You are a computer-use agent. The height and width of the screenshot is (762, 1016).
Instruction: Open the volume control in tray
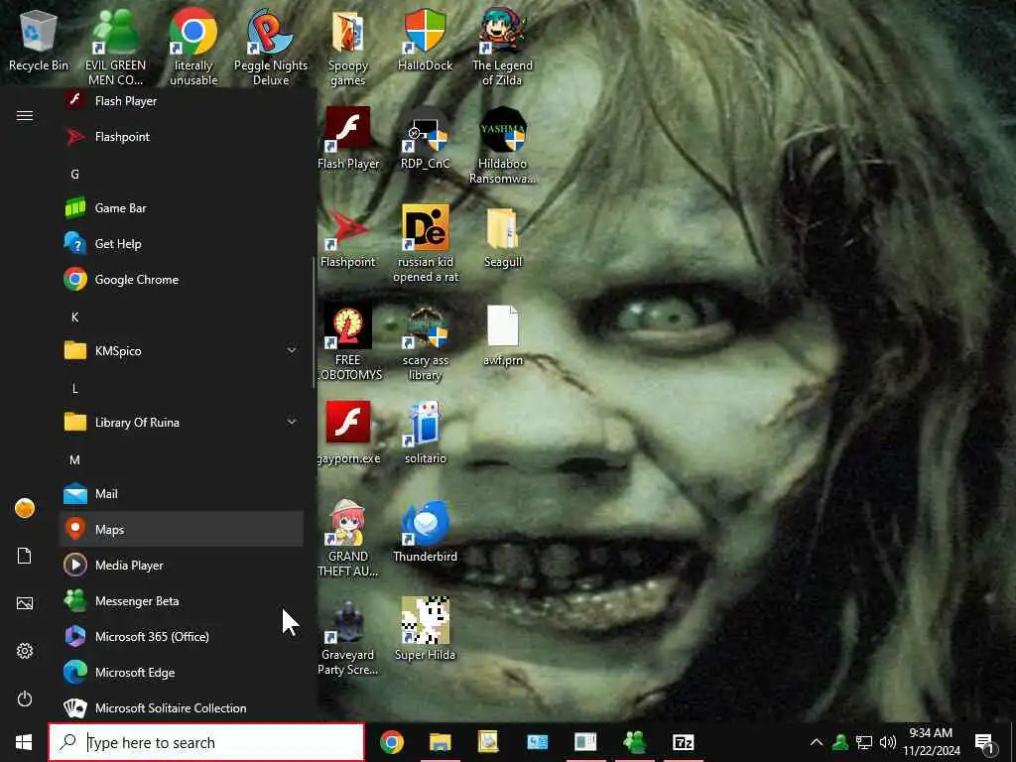(888, 742)
